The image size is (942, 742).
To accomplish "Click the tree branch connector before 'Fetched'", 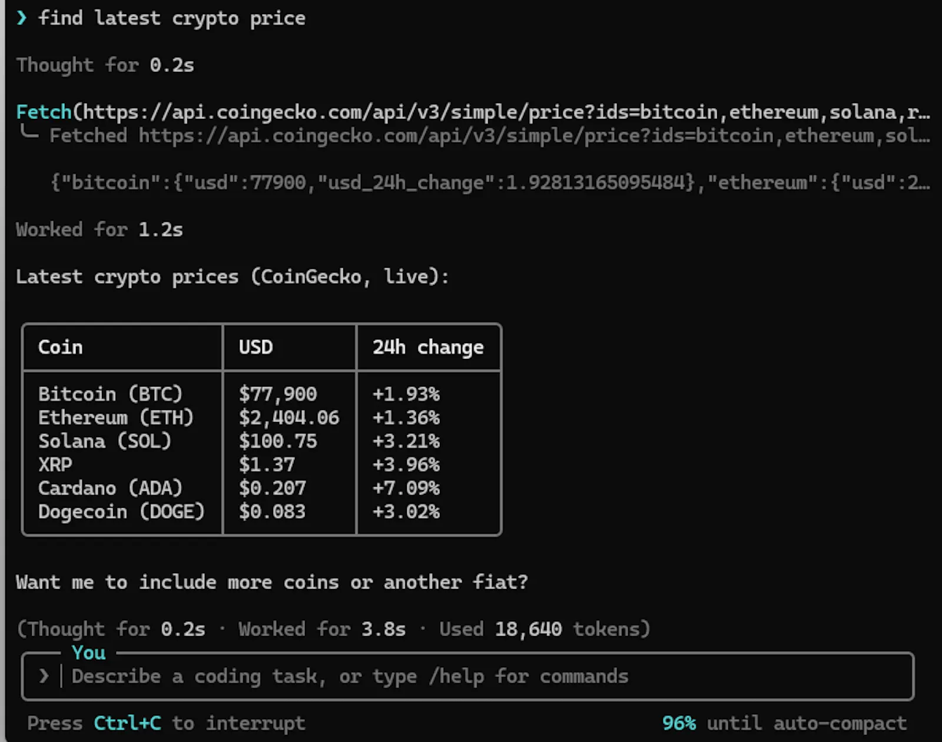I will pos(29,134).
